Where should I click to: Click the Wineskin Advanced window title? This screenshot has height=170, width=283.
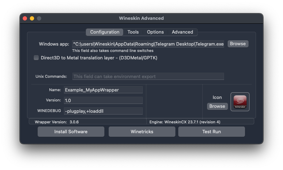(141, 18)
